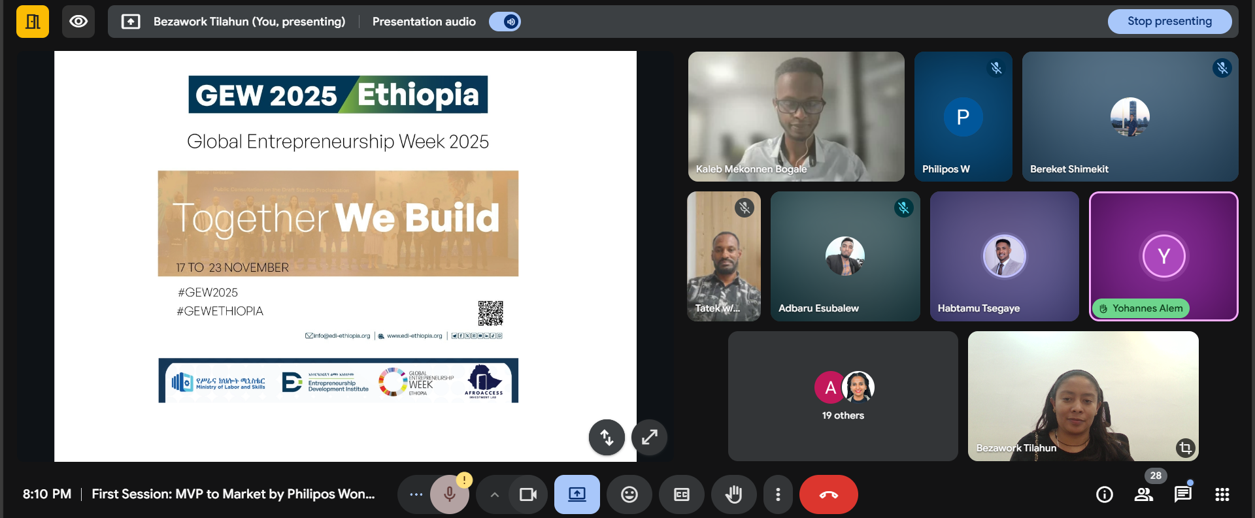Click the three-dot button left of the microphone
Image resolution: width=1255 pixels, height=518 pixels.
tap(416, 494)
